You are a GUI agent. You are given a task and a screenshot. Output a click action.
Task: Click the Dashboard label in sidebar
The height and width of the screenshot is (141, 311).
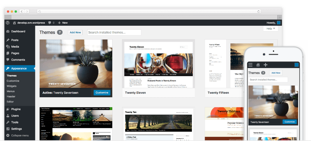click(18, 31)
